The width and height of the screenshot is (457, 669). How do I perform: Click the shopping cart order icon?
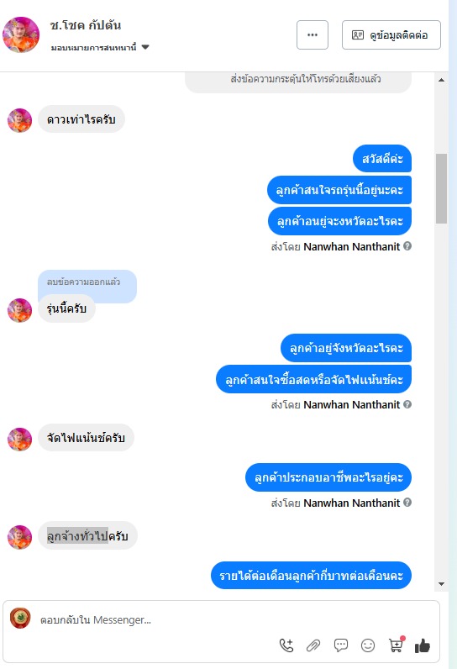point(396,645)
